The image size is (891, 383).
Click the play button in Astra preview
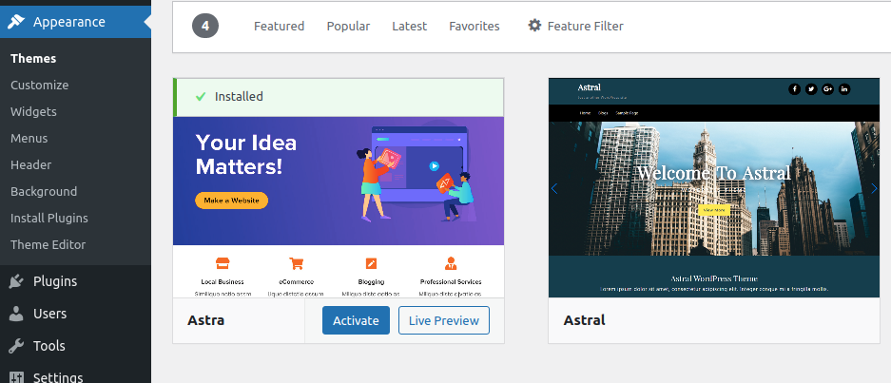tap(435, 166)
